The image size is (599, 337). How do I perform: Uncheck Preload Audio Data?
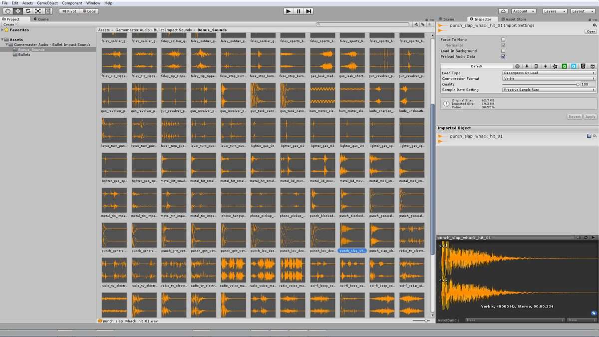pyautogui.click(x=503, y=56)
